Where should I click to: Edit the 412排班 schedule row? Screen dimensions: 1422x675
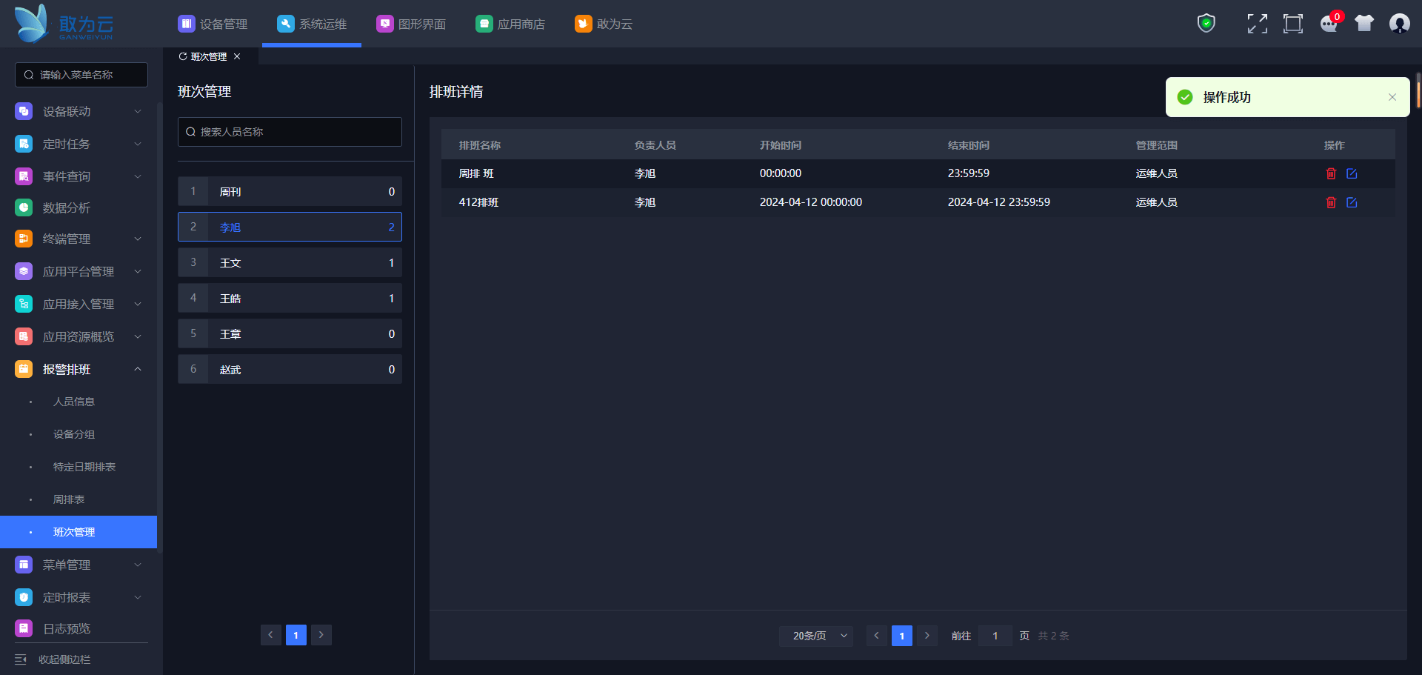(x=1352, y=202)
